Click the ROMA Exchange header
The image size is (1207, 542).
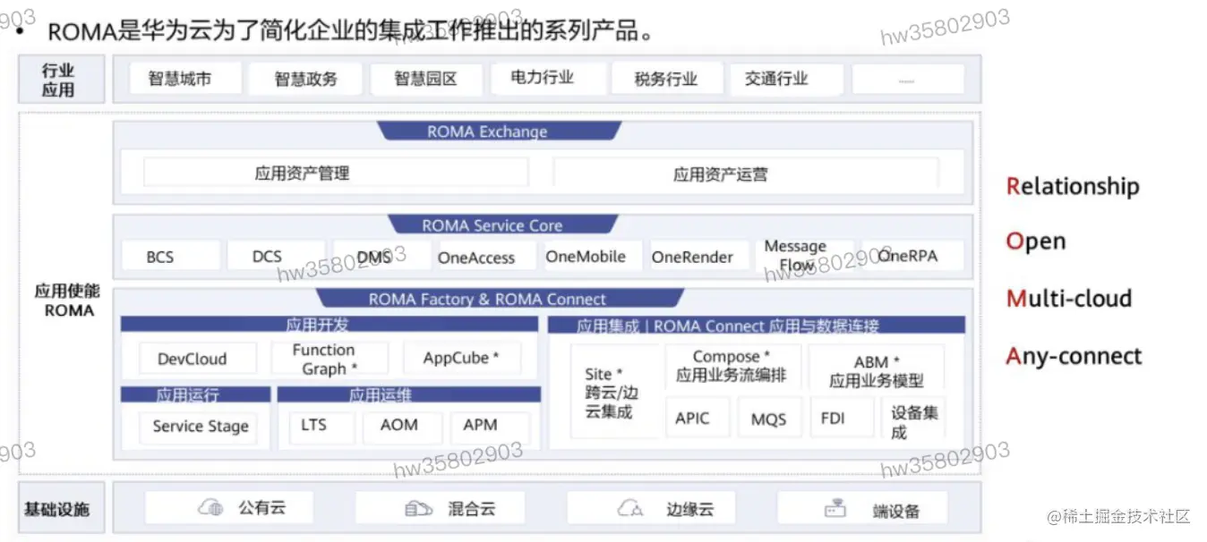point(500,131)
